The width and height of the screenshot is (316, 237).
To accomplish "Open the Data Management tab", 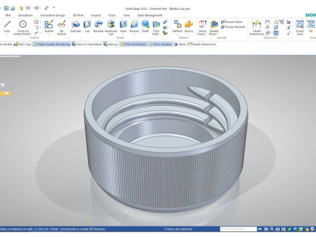I will tap(150, 15).
